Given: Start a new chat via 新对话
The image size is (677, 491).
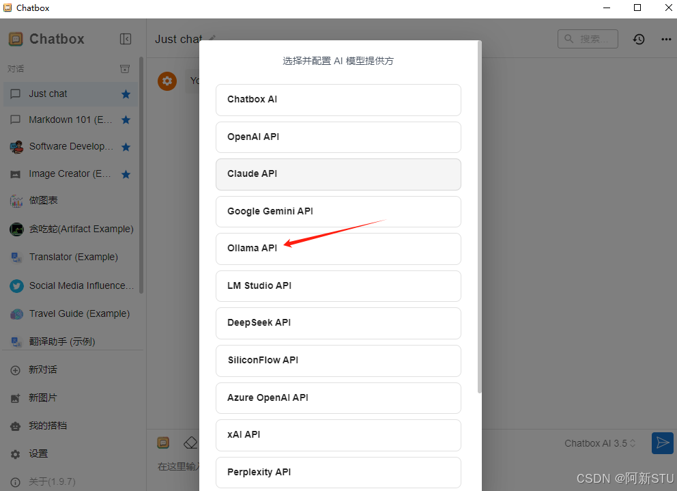Looking at the screenshot, I should coord(73,370).
